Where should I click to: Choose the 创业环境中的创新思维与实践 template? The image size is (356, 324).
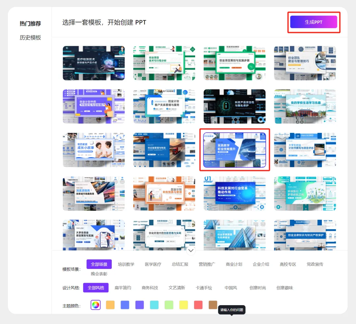coord(164,235)
